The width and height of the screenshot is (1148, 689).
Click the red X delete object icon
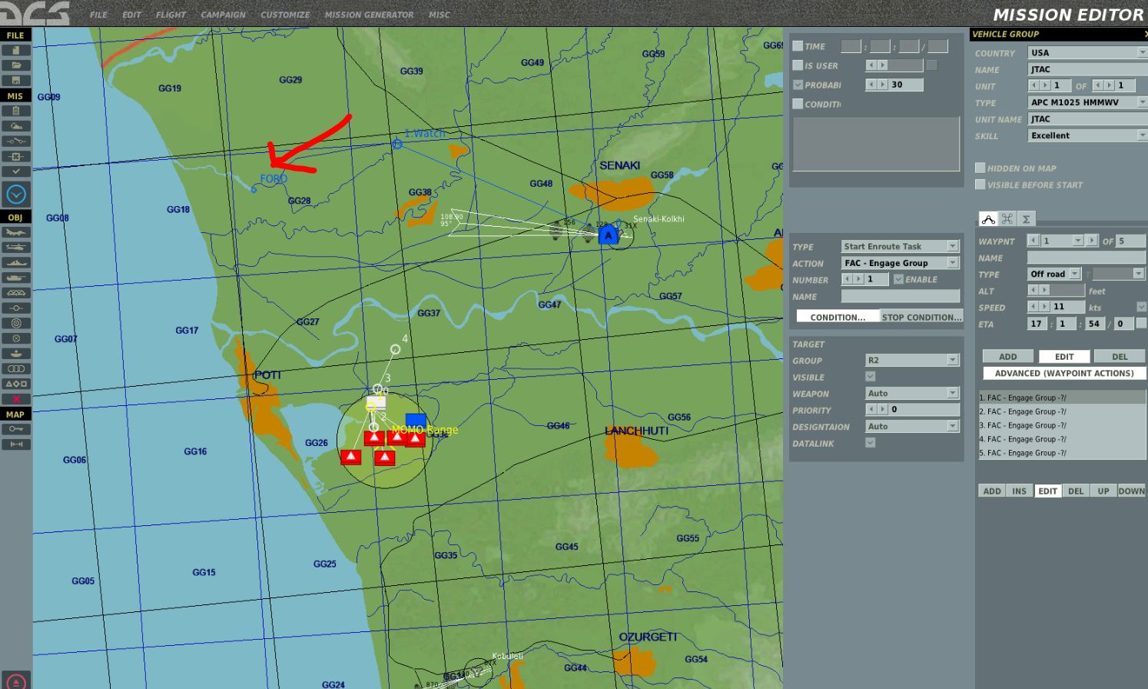click(x=15, y=399)
